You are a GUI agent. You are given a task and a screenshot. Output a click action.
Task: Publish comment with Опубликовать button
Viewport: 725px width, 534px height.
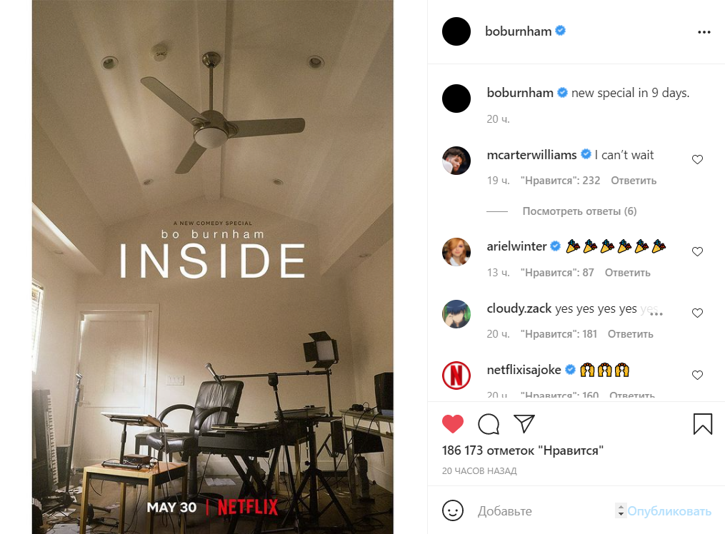(669, 511)
